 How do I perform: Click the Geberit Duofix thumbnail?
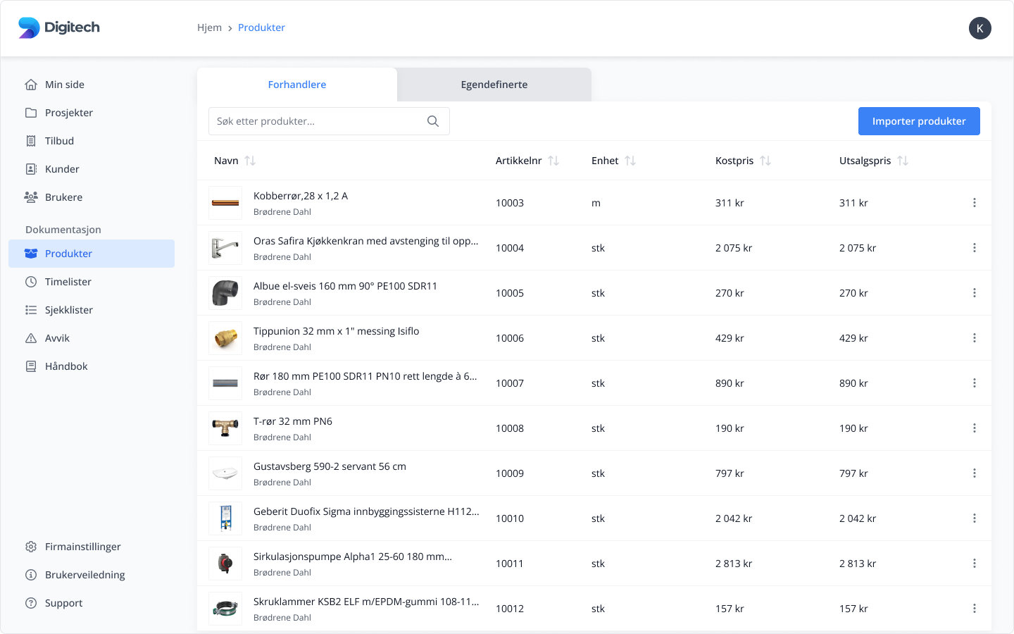[x=225, y=518]
